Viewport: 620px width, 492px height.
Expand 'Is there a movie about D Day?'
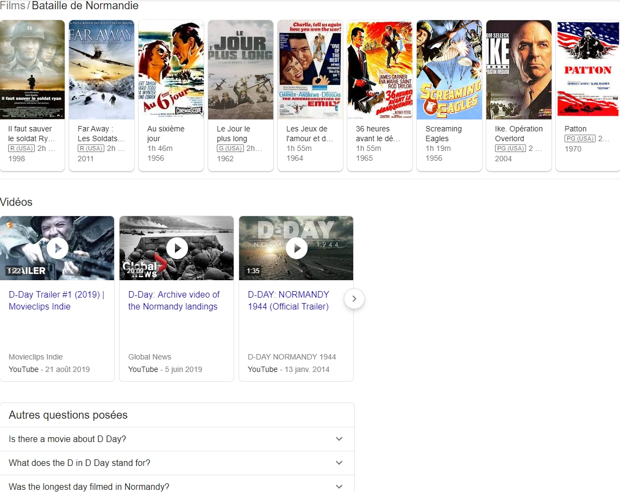(177, 439)
